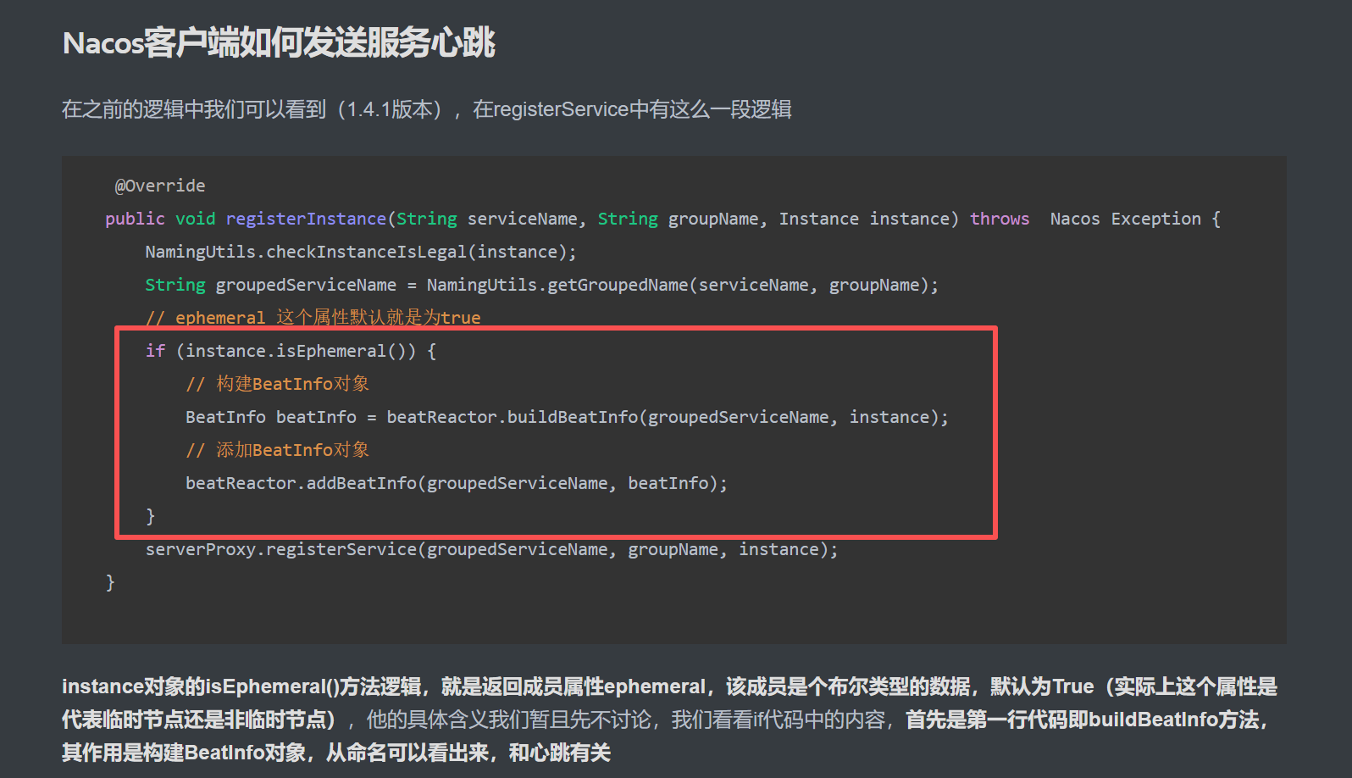Viewport: 1352px width, 778px height.
Task: Click the serverProxy.registerService line
Action: coord(491,549)
